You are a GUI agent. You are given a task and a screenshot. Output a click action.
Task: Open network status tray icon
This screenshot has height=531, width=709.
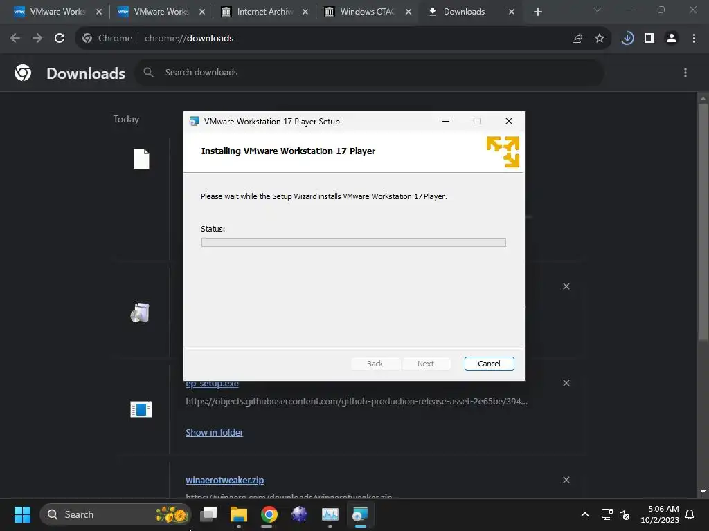click(607, 514)
